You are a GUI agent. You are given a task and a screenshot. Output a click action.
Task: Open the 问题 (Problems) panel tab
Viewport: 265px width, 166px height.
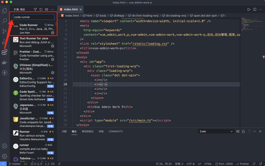(x=64, y=131)
